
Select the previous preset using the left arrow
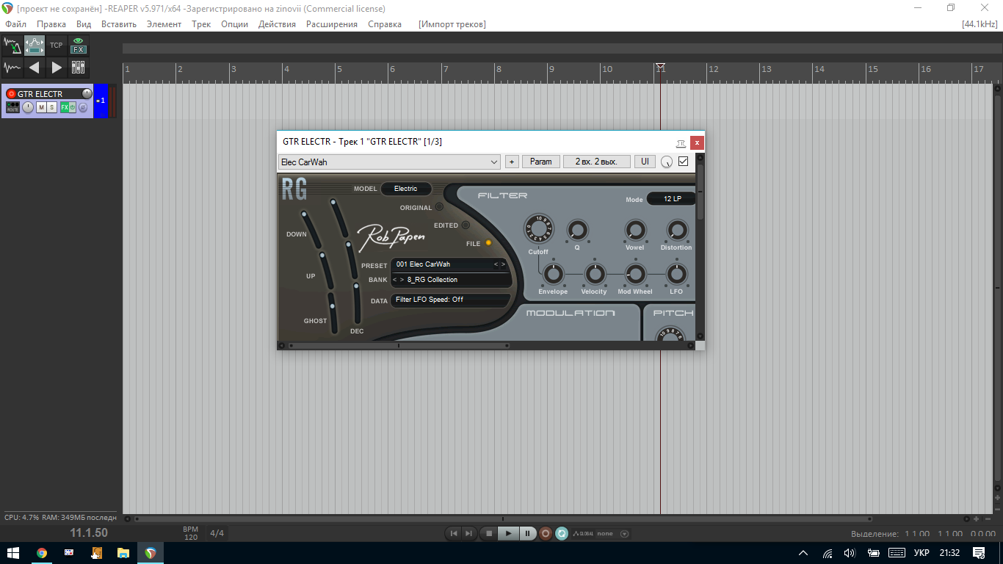tap(496, 264)
